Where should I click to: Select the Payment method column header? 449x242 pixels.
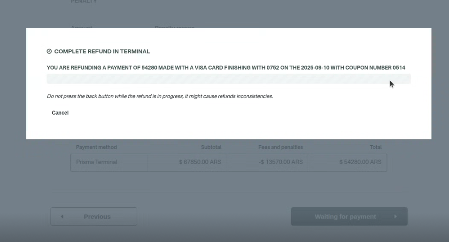(x=96, y=147)
